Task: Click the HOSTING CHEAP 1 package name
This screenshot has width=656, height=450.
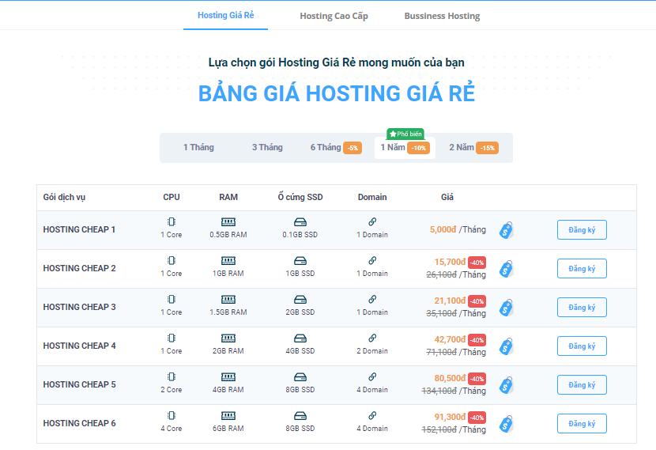Action: tap(79, 229)
